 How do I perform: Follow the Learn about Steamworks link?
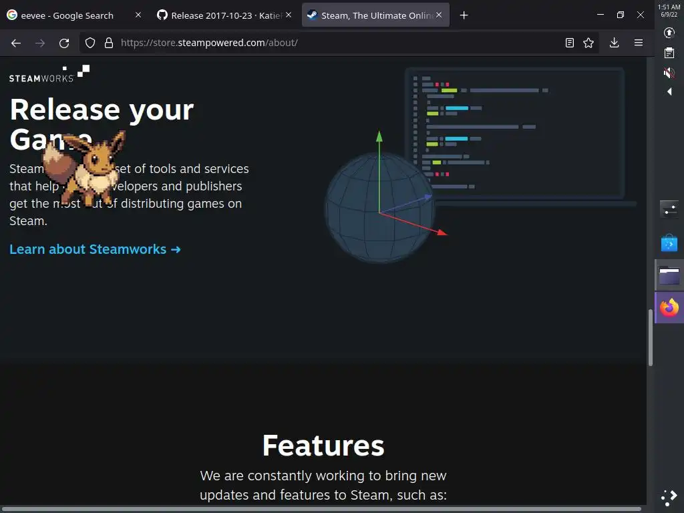[x=95, y=249]
